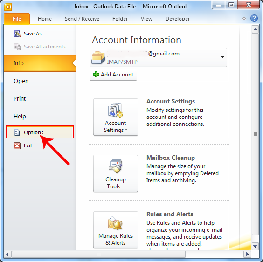The height and width of the screenshot is (262, 263).
Task: Expand the Cleanup Tools dropdown button
Action: pyautogui.click(x=116, y=173)
